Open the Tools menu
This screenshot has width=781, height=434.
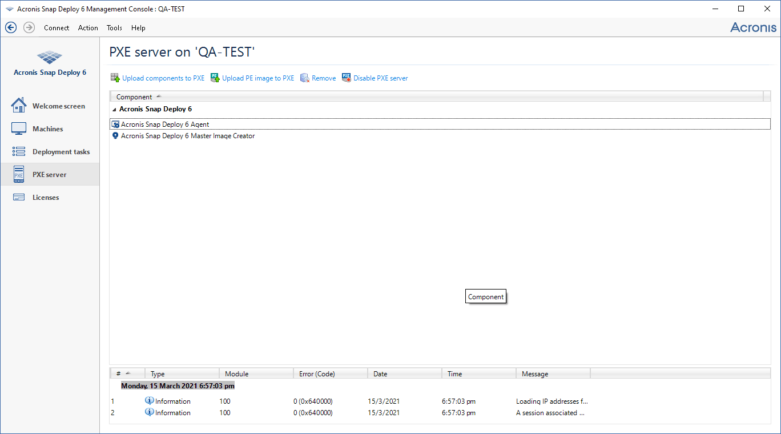pos(114,27)
